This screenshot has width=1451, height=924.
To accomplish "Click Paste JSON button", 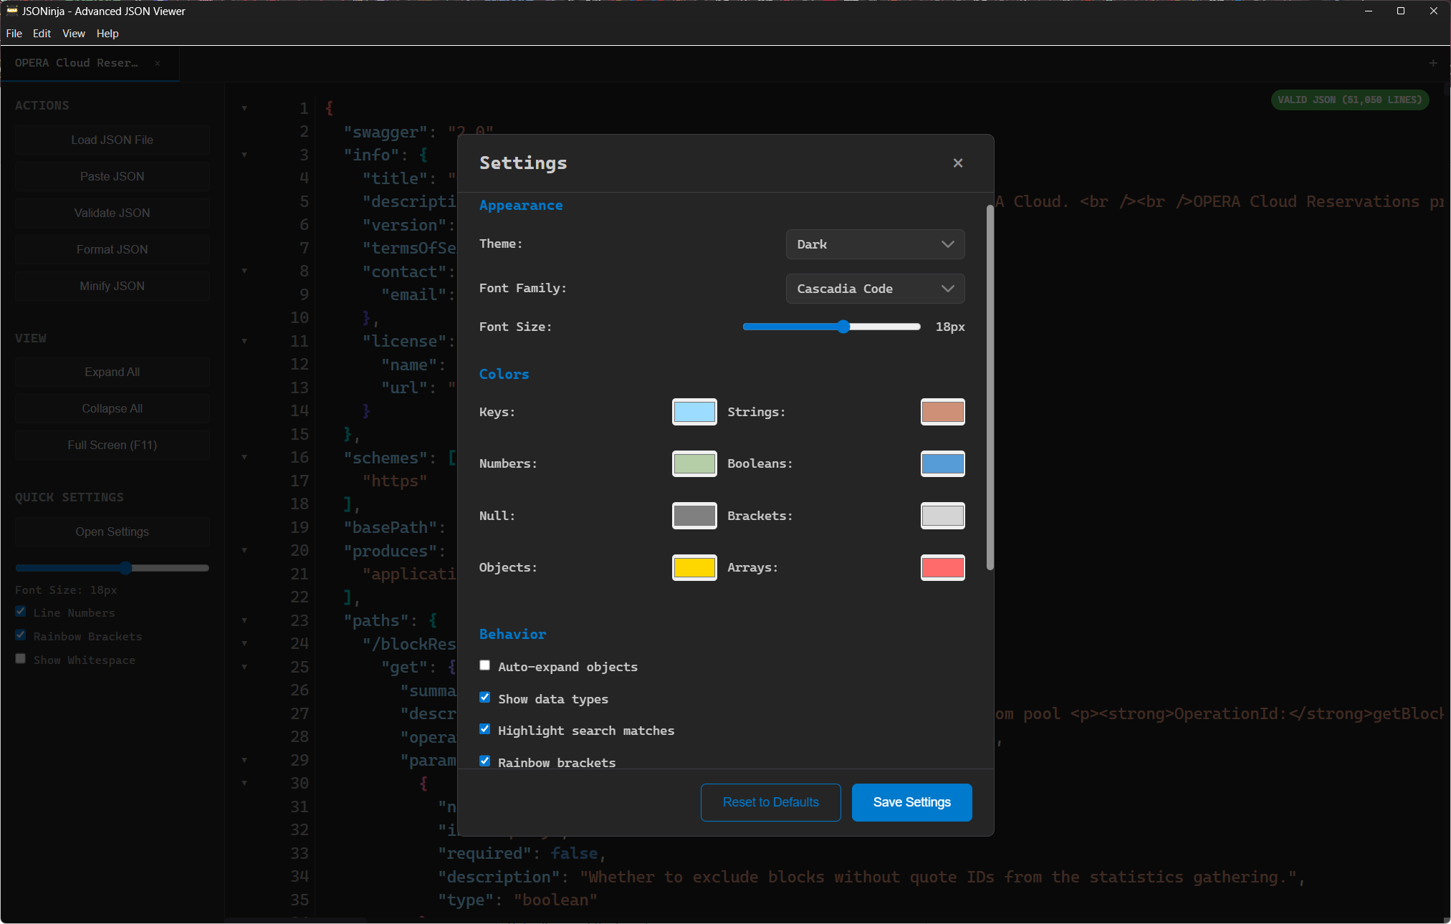I will [112, 176].
